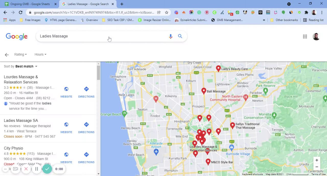Open recorder more options ellipsis
Viewport: 327px width, 176px height.
coord(5,169)
